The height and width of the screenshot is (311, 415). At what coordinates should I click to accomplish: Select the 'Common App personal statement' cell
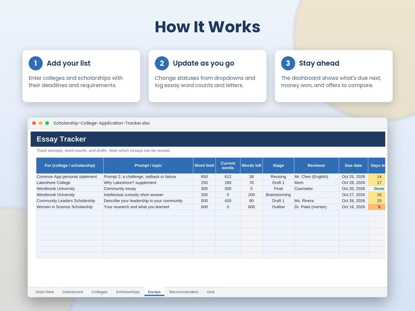coord(70,176)
